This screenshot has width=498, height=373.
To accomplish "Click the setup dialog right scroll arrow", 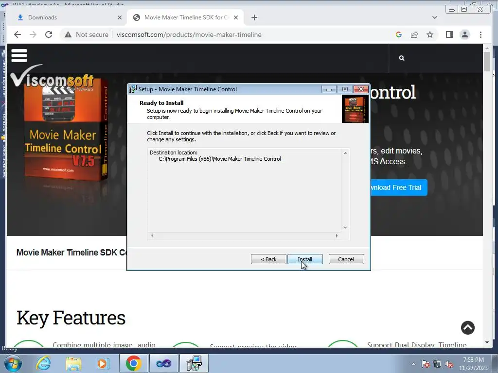I will [x=337, y=236].
